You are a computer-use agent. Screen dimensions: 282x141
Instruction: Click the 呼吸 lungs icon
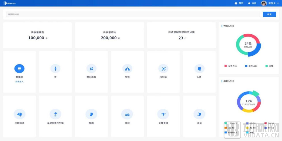[x=127, y=69]
